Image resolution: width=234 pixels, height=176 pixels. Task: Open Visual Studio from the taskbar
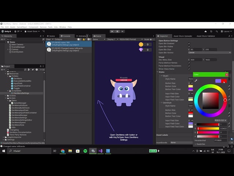coord(101,151)
